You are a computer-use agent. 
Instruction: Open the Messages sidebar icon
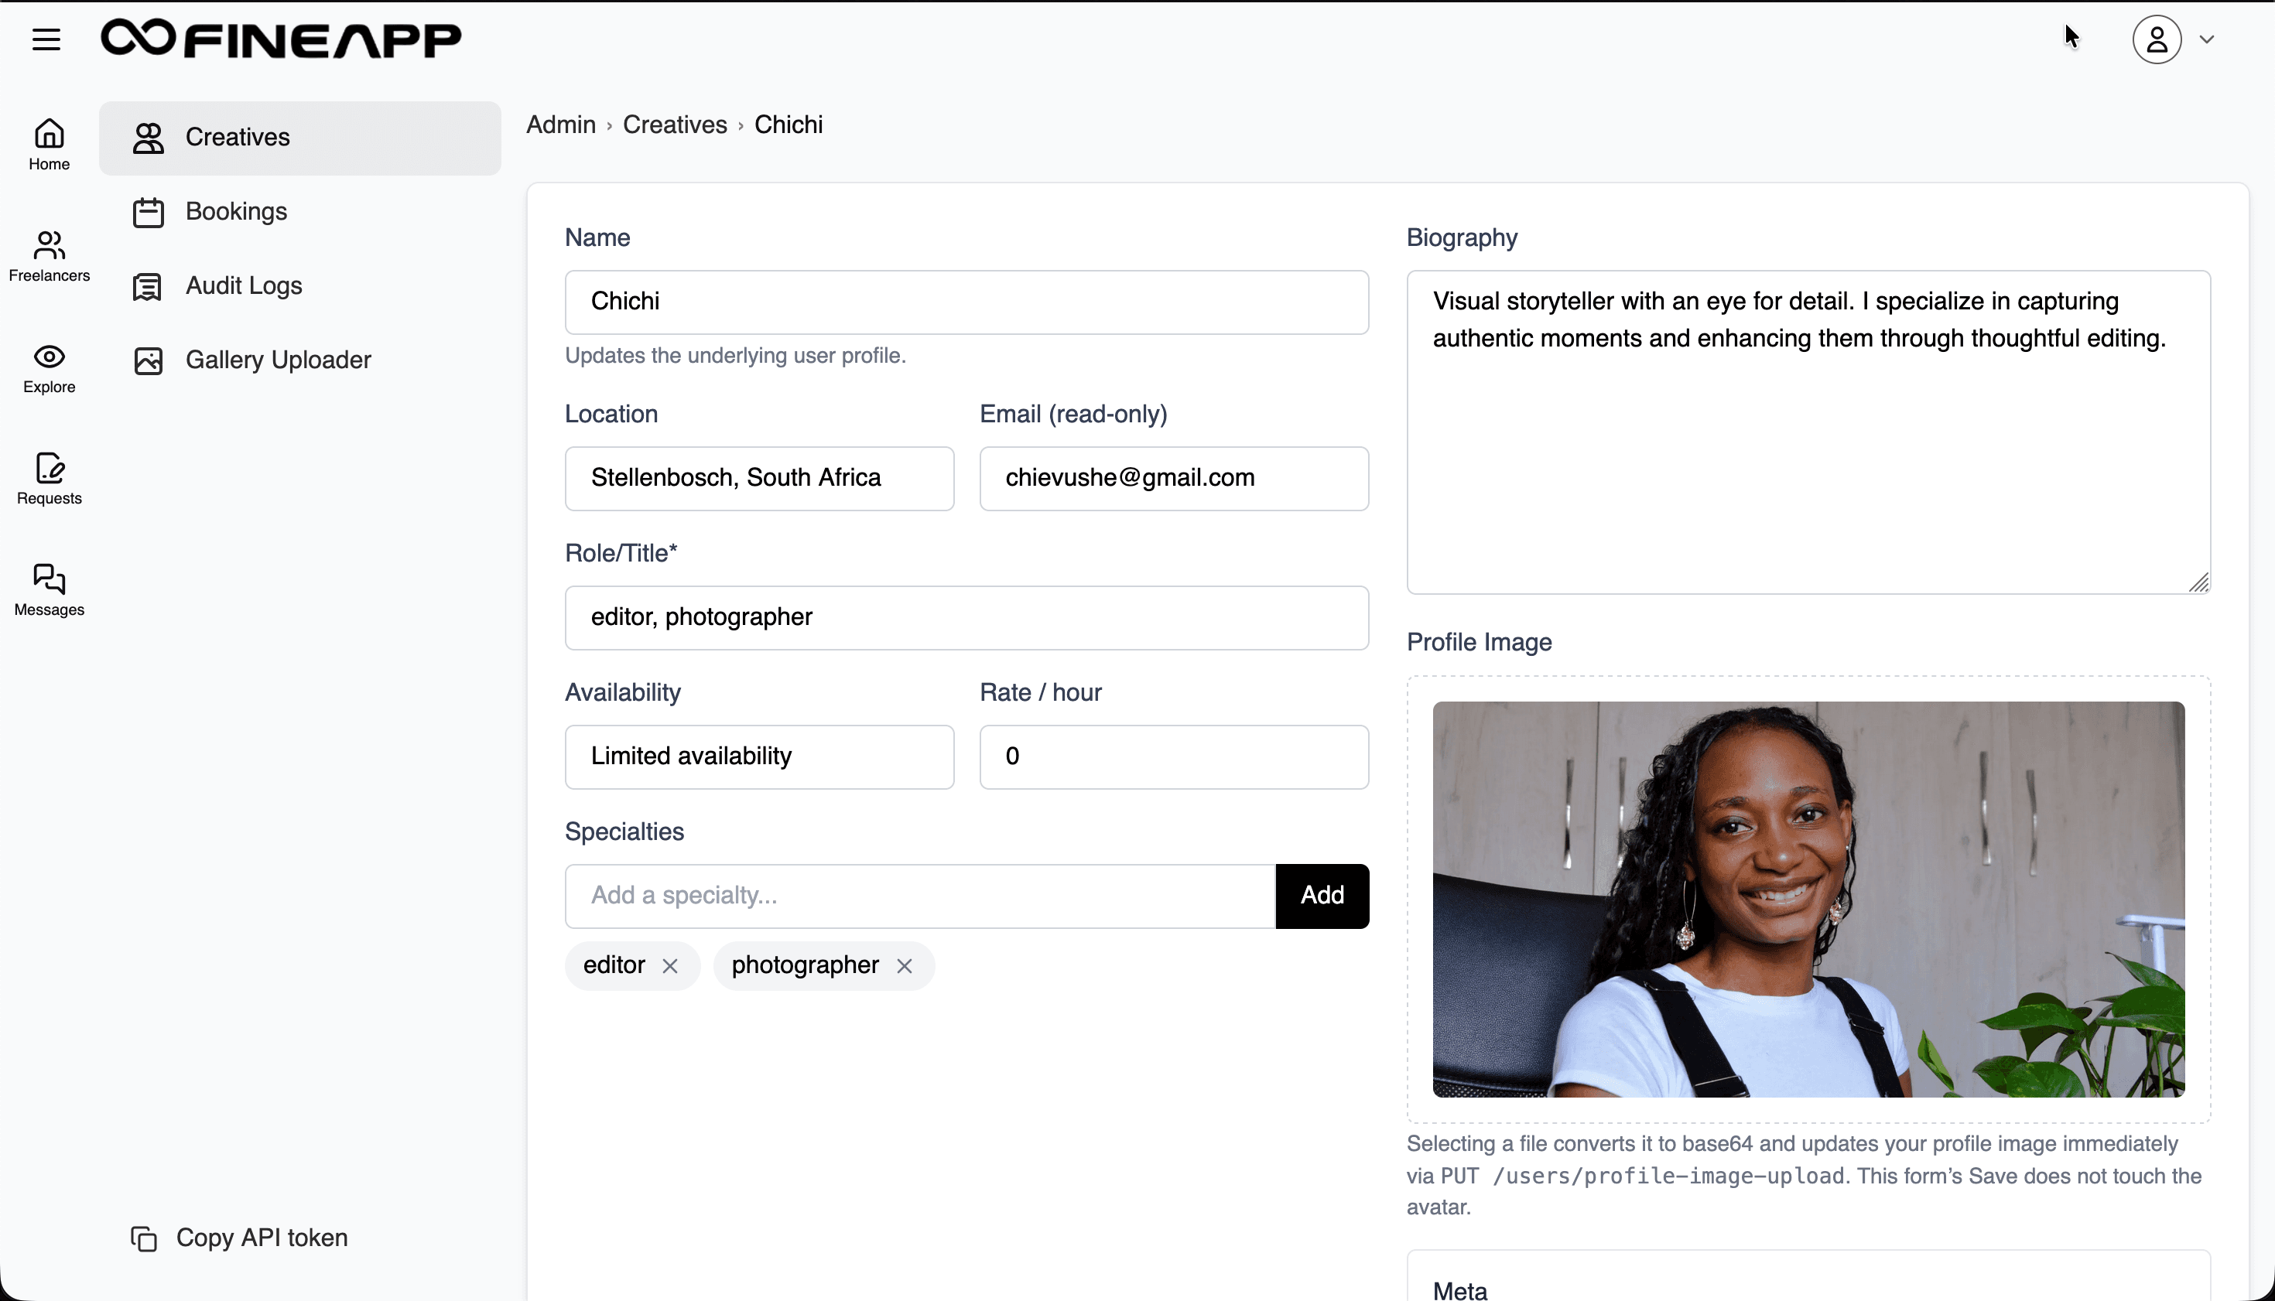50,589
